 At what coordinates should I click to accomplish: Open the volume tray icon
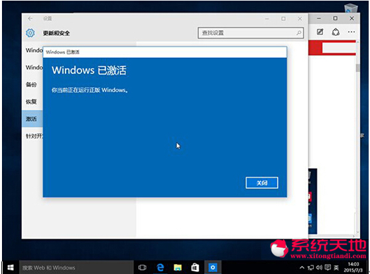click(x=319, y=267)
